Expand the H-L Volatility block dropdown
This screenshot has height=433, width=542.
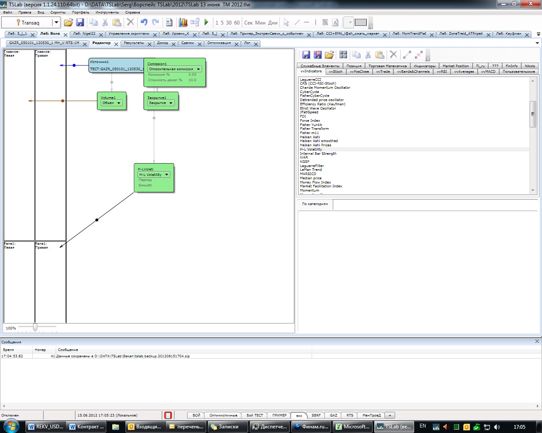pyautogui.click(x=167, y=175)
